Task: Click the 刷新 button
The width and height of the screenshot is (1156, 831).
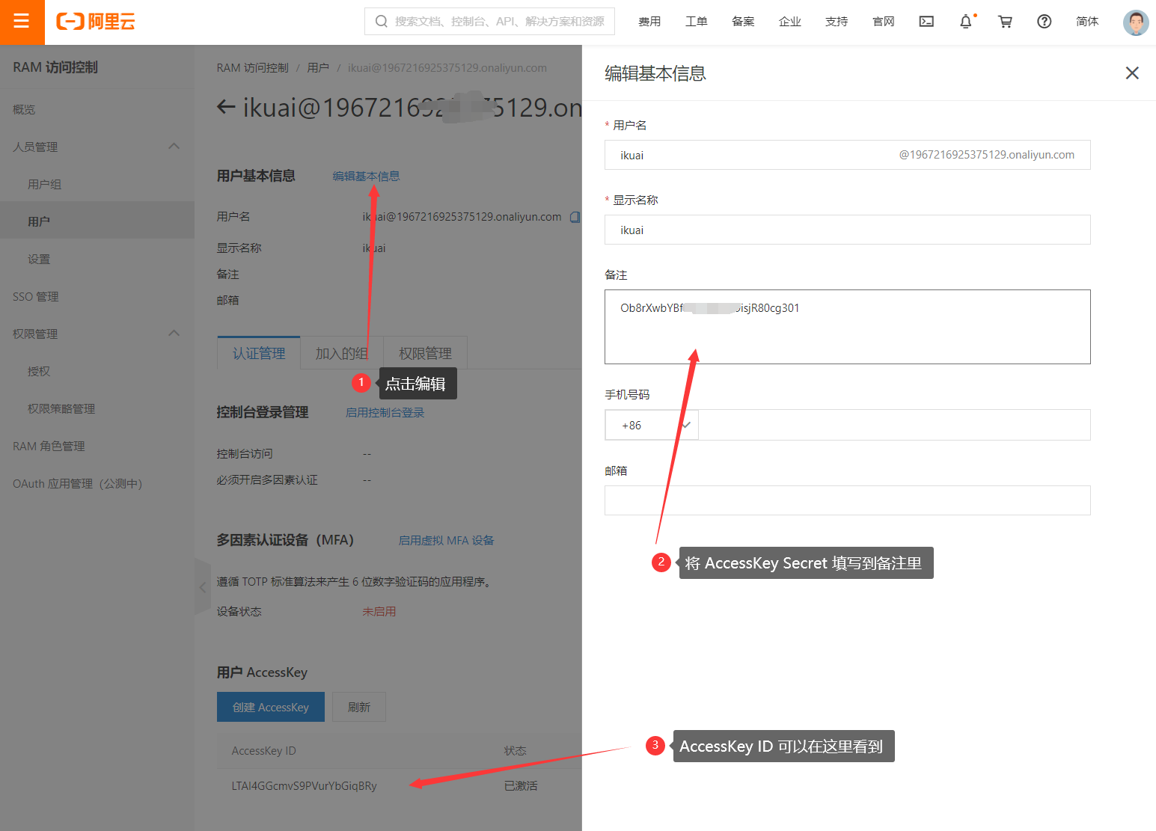Action: 359,707
